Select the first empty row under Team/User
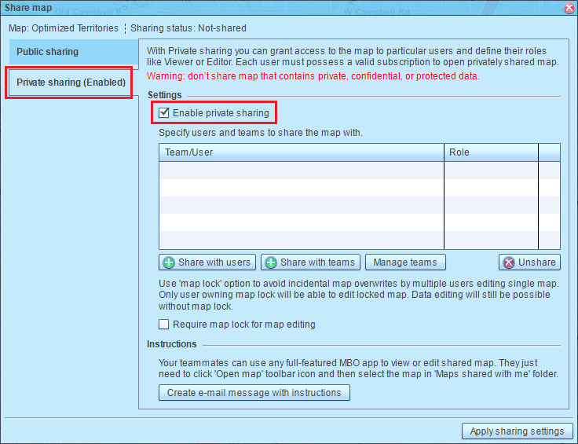This screenshot has height=444, width=578. 302,171
